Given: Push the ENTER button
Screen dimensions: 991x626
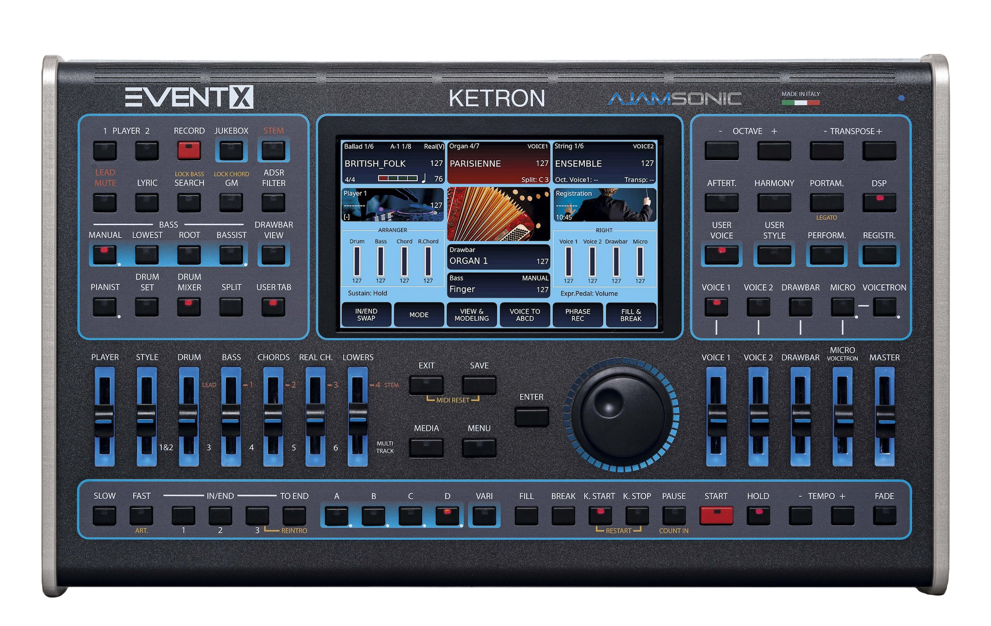Looking at the screenshot, I should click(532, 417).
